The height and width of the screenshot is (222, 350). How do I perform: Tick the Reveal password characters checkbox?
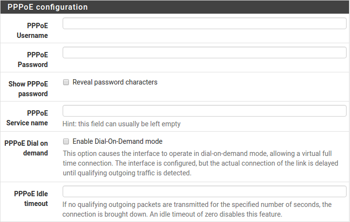click(x=66, y=83)
